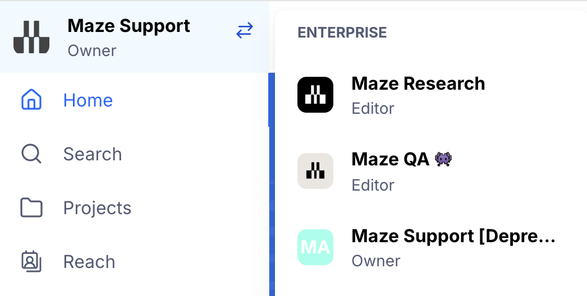The height and width of the screenshot is (296, 587).
Task: Click the Home house icon
Action: [31, 100]
